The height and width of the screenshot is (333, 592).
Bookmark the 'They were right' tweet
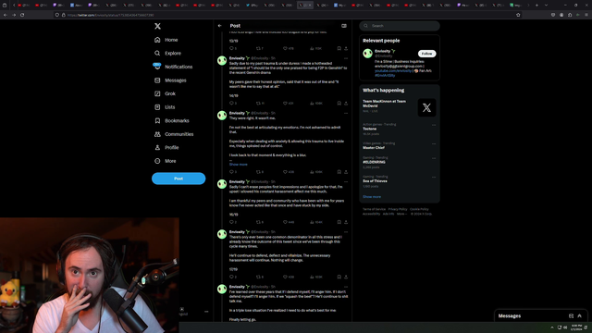coord(339,172)
